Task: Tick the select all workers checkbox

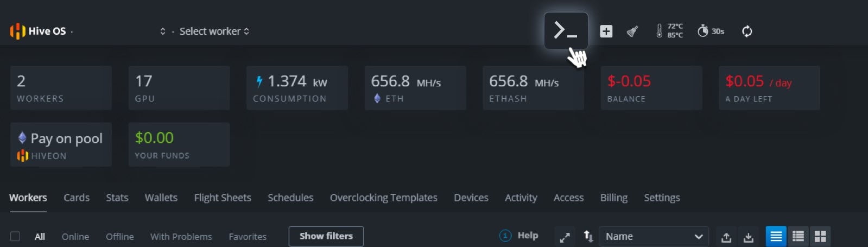Action: click(15, 236)
